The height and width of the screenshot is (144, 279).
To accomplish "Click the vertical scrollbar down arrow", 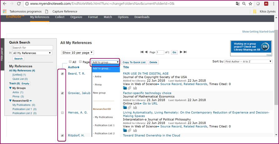I will click(277, 135).
